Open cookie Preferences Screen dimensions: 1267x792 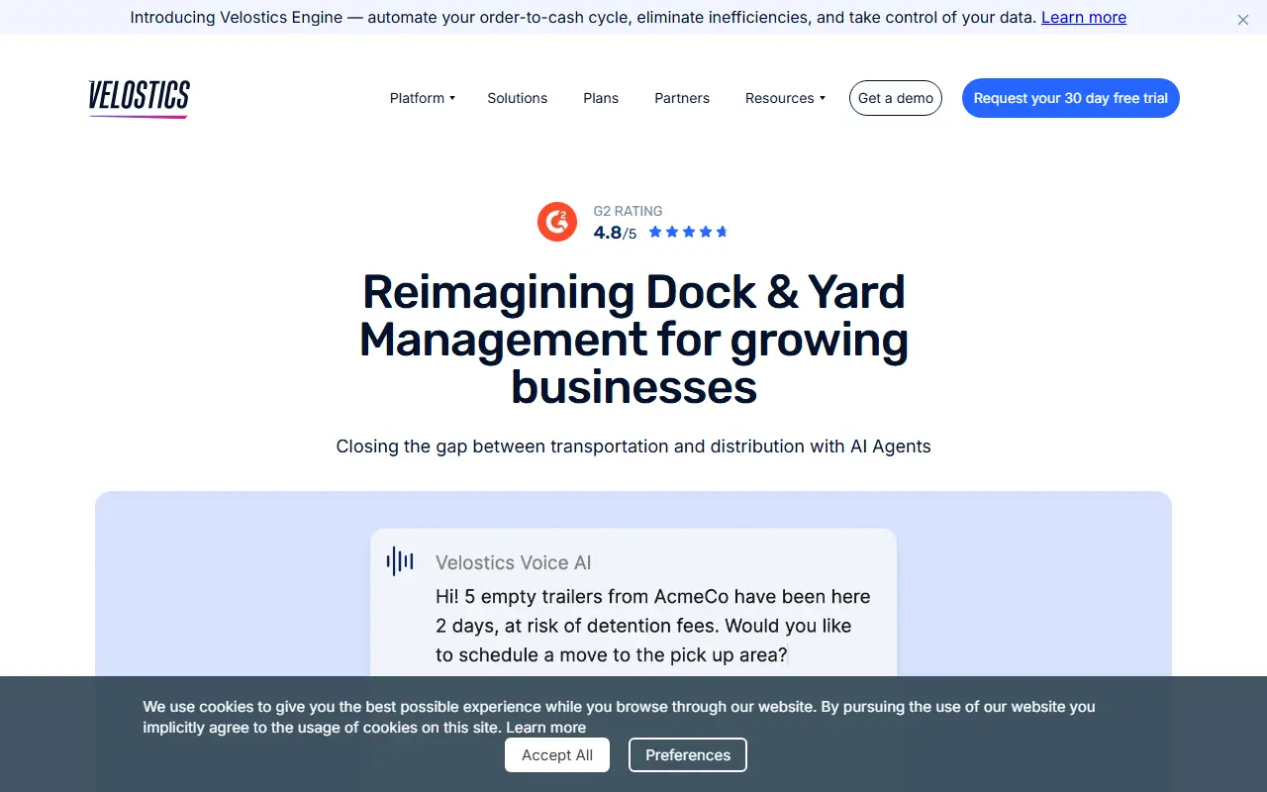688,755
